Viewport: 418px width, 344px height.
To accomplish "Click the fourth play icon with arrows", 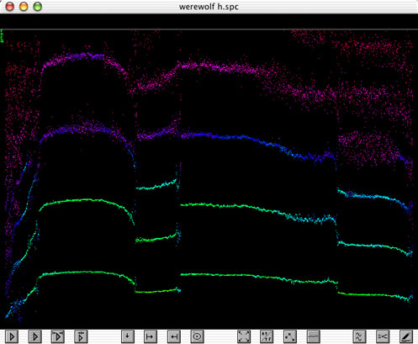I will point(81,336).
